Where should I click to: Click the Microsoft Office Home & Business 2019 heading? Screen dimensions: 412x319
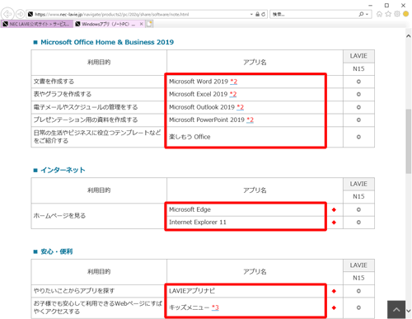tap(107, 42)
